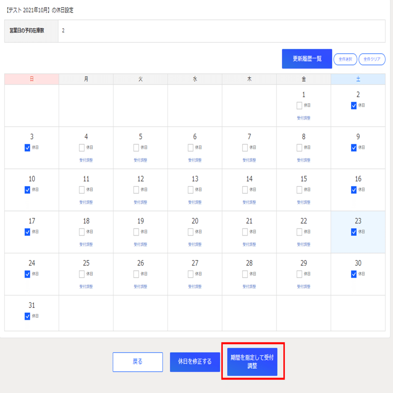Uncheck the 休日 box for day 31

pos(27,316)
